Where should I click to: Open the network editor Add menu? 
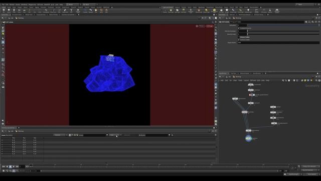click(x=222, y=80)
